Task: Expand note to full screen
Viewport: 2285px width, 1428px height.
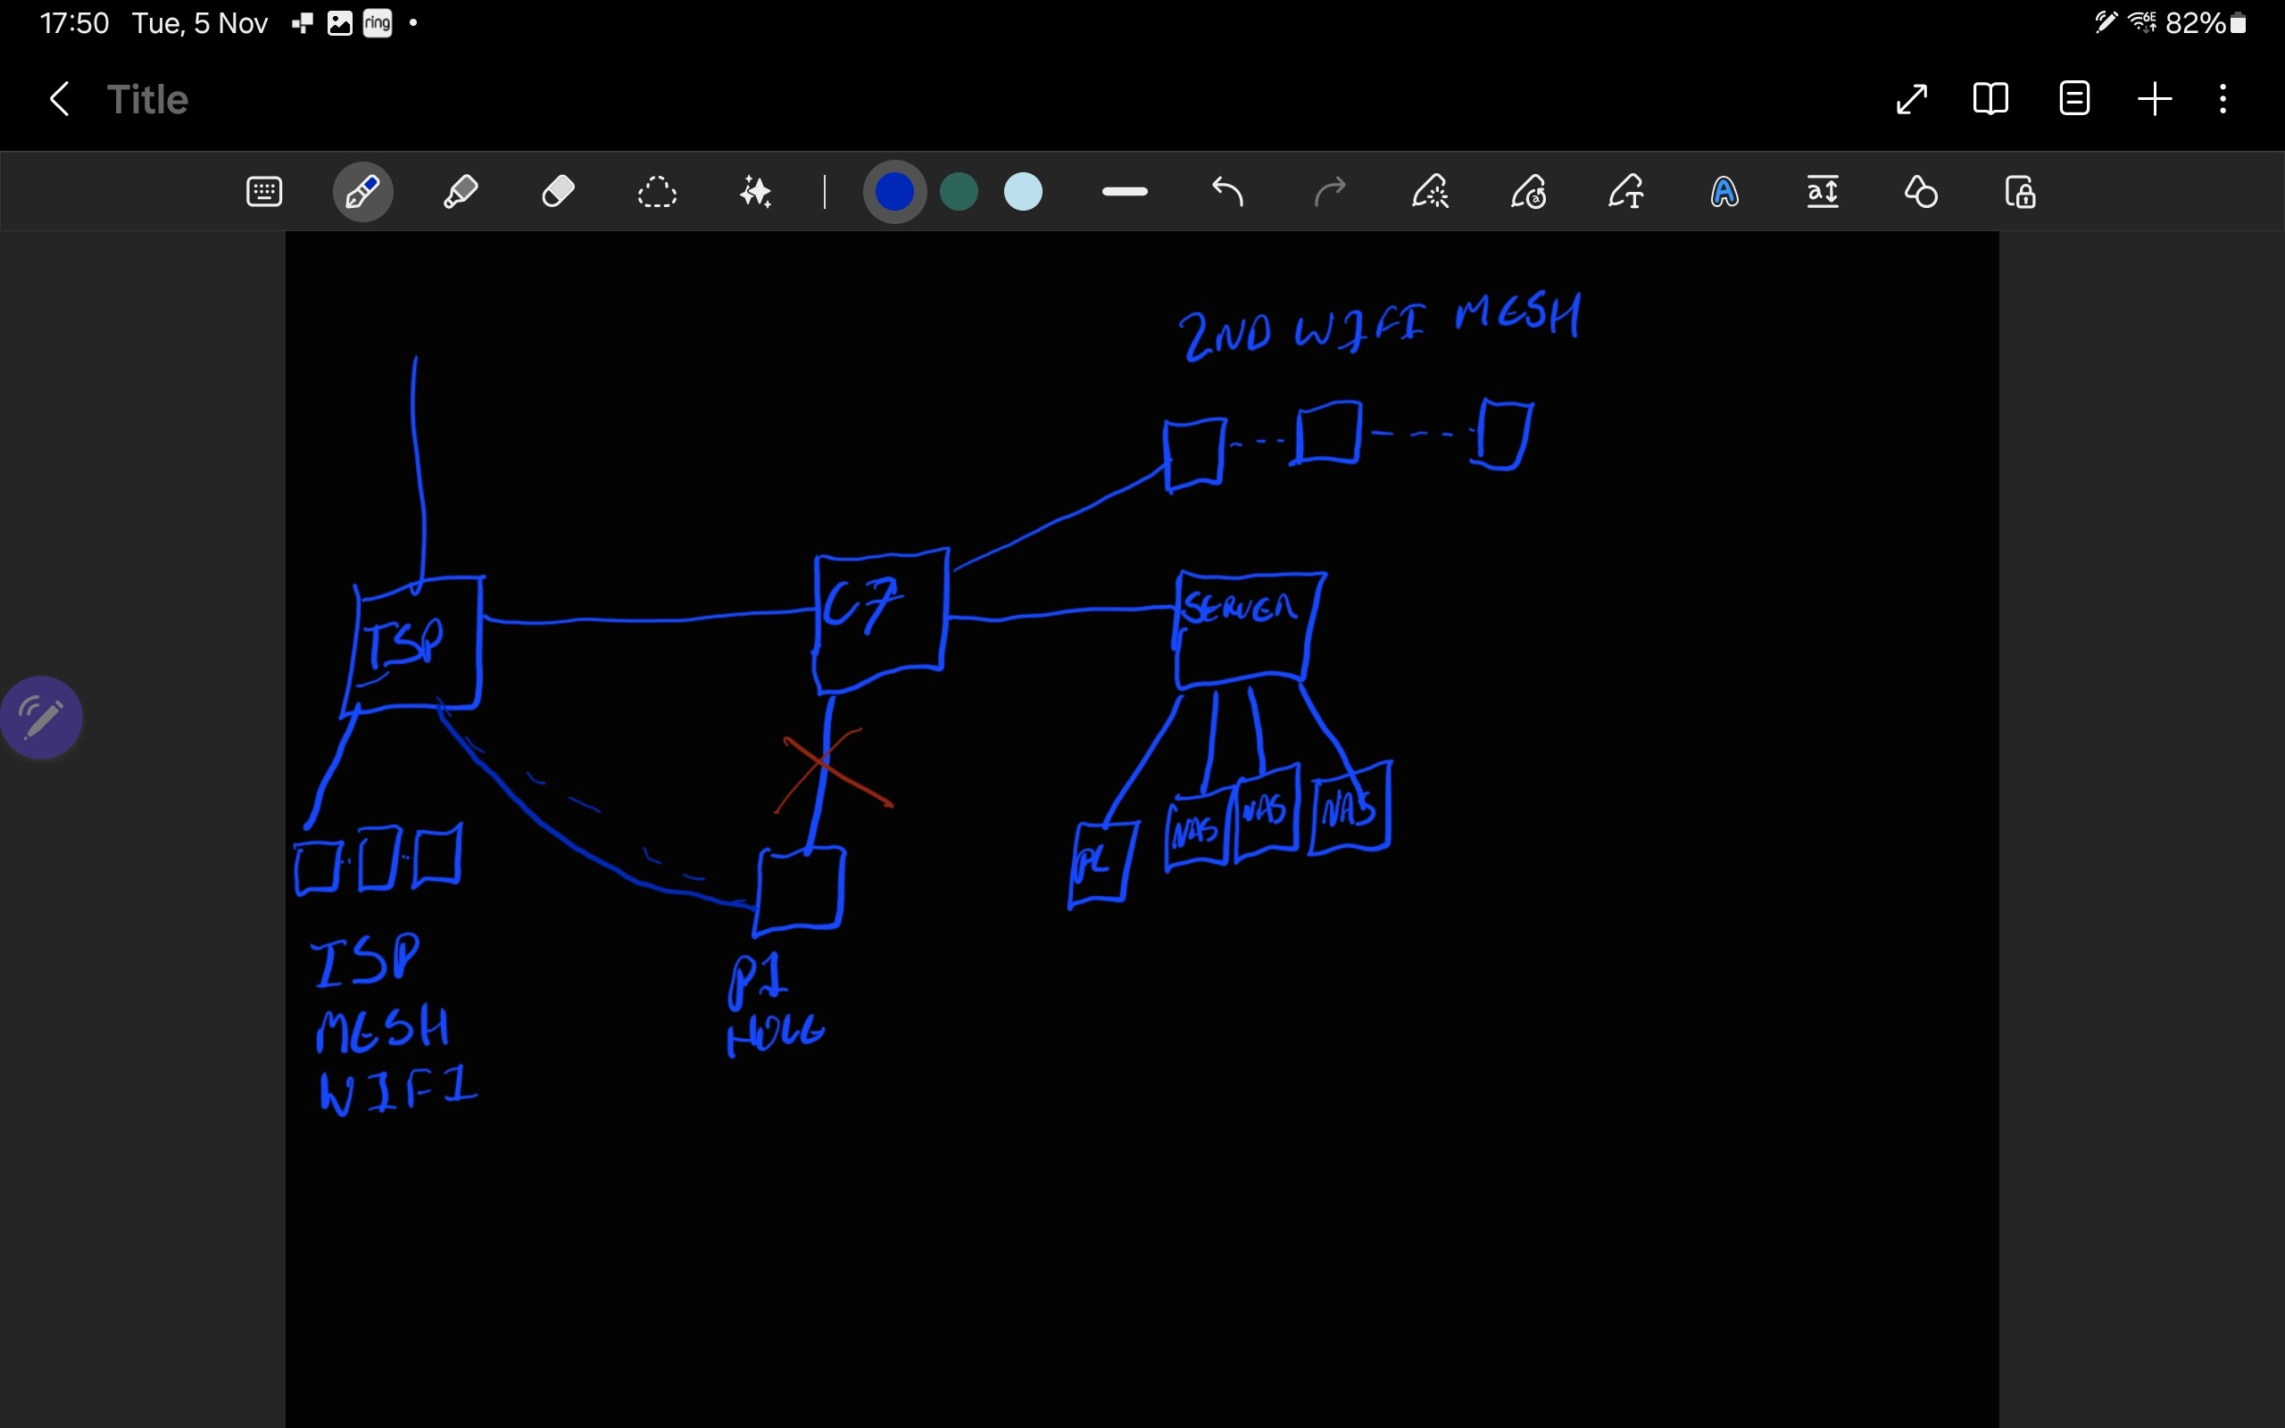Action: [1911, 98]
